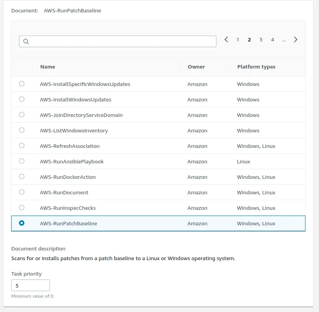
Task: Select AWS-RunAnsiblePlaybook radio button
Action: click(x=22, y=161)
